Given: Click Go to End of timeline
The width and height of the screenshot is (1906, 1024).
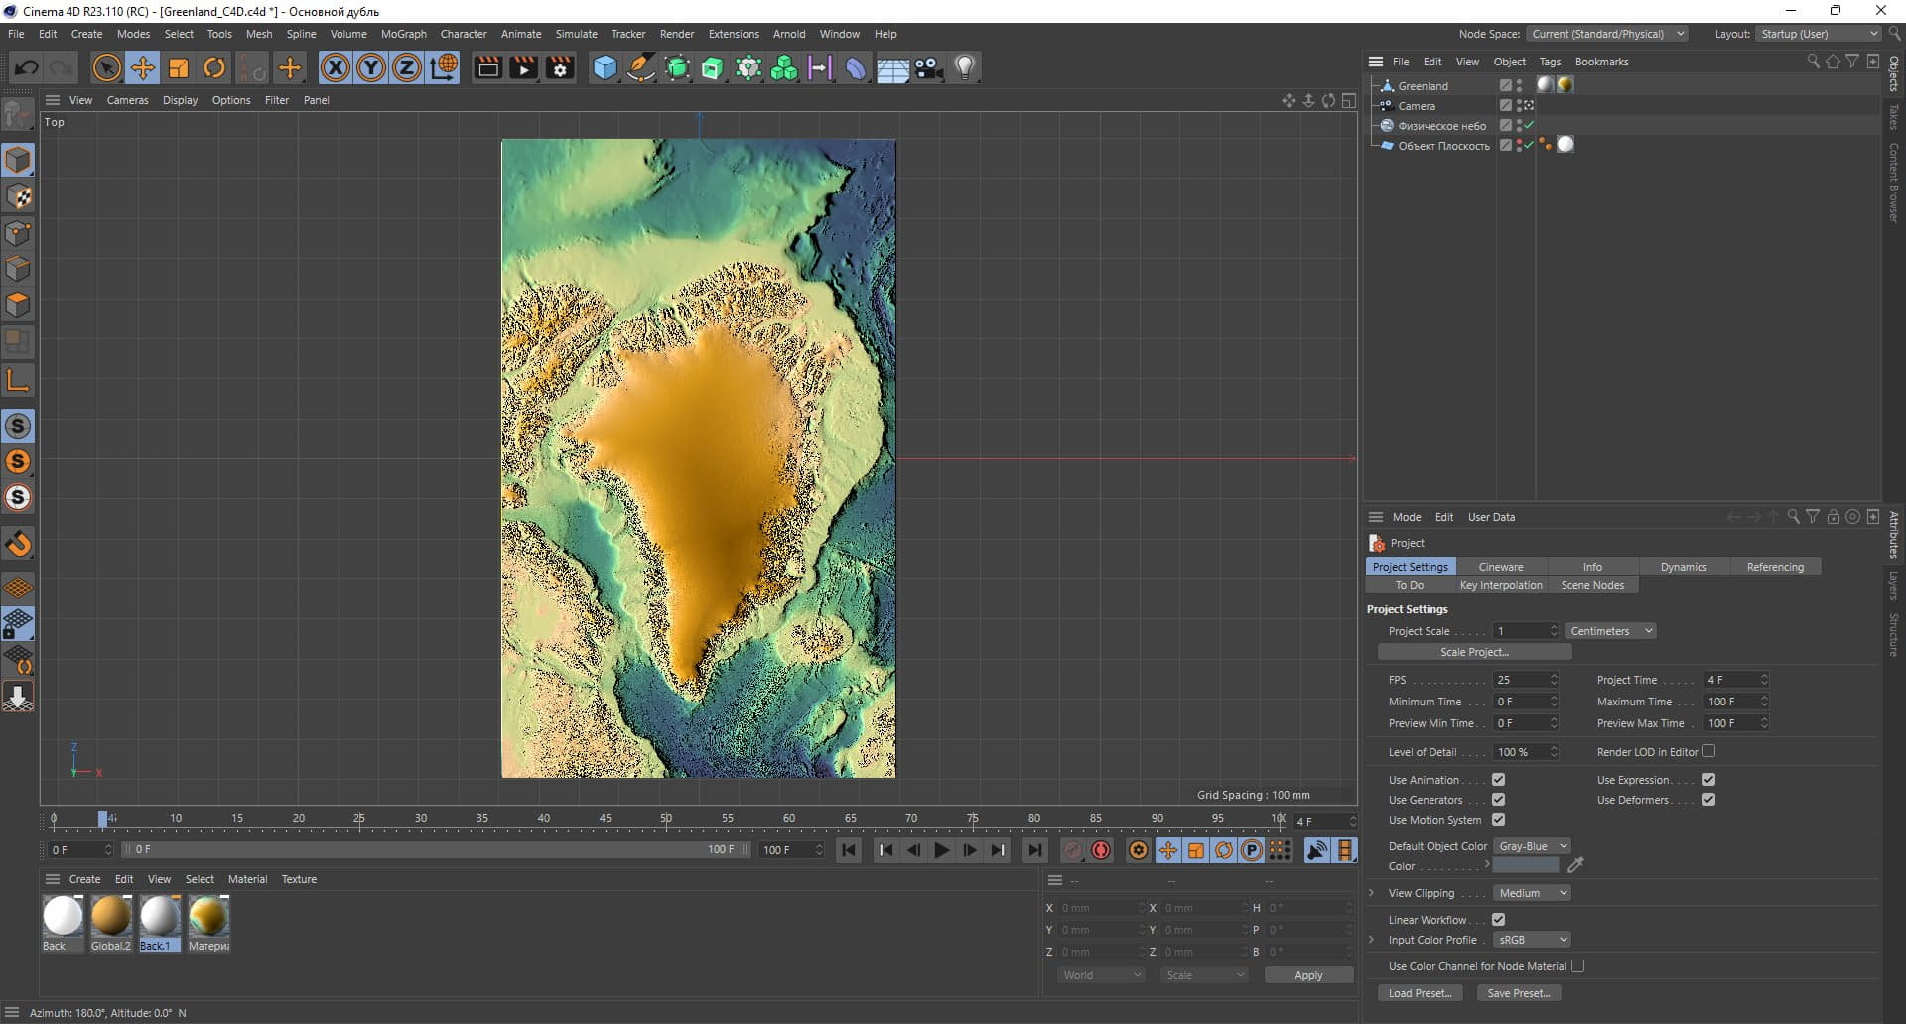Looking at the screenshot, I should (x=1034, y=850).
